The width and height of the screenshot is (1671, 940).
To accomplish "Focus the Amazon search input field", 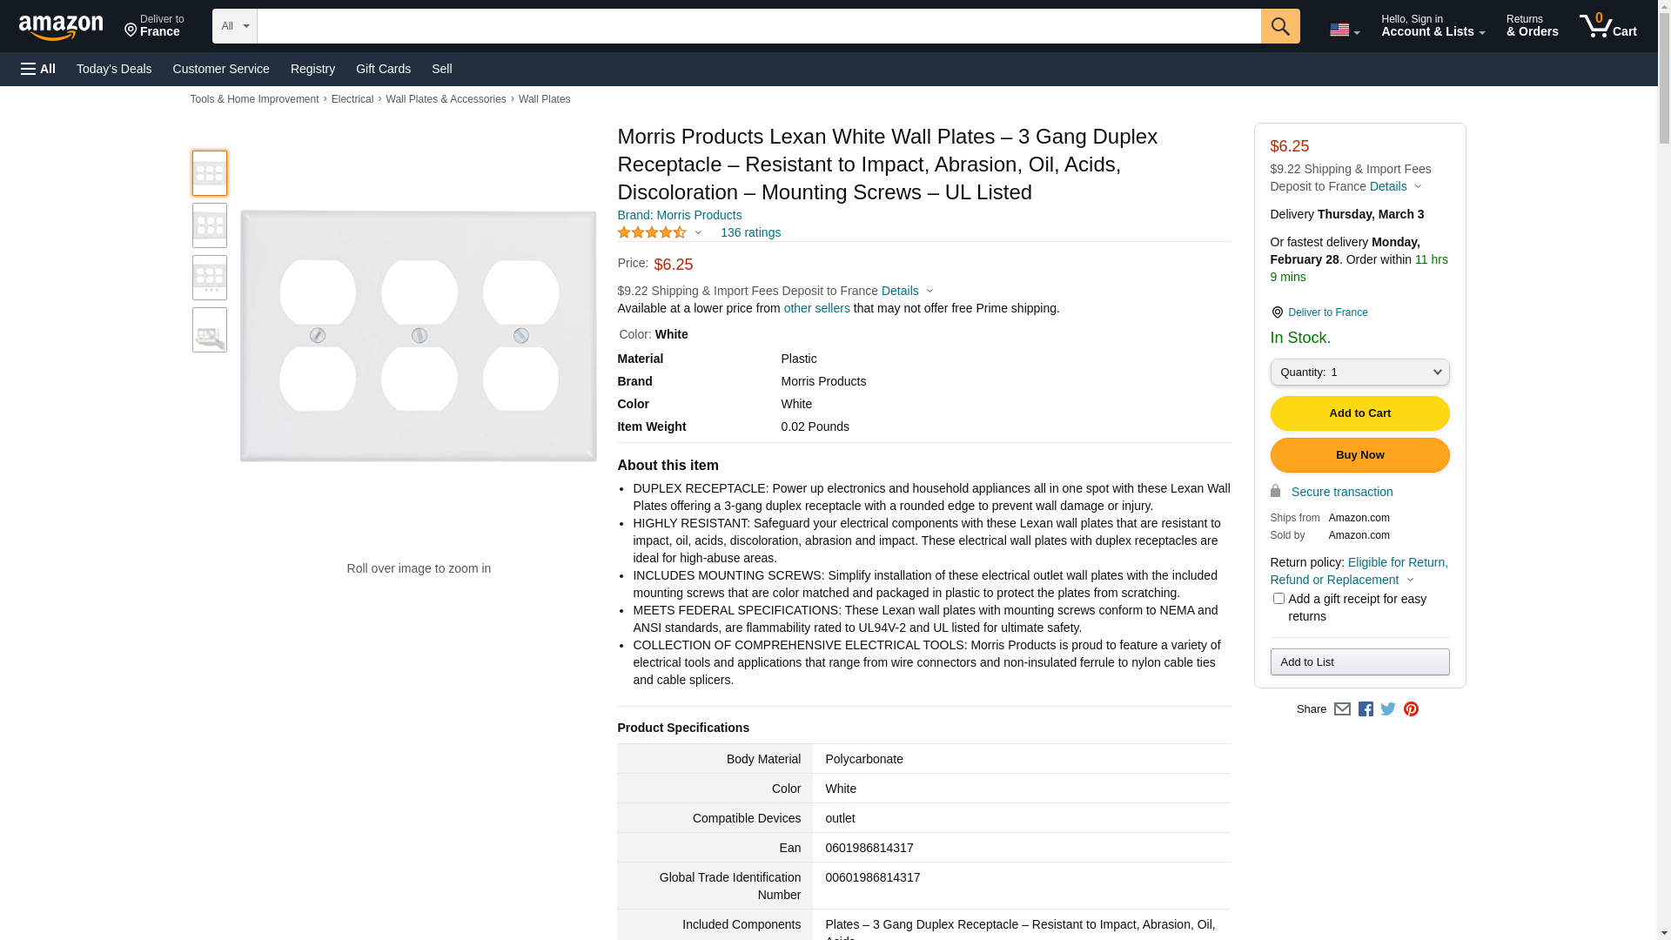I will (x=757, y=26).
